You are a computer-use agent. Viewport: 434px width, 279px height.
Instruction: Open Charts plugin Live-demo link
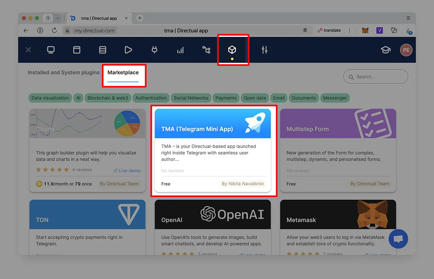pyautogui.click(x=127, y=171)
